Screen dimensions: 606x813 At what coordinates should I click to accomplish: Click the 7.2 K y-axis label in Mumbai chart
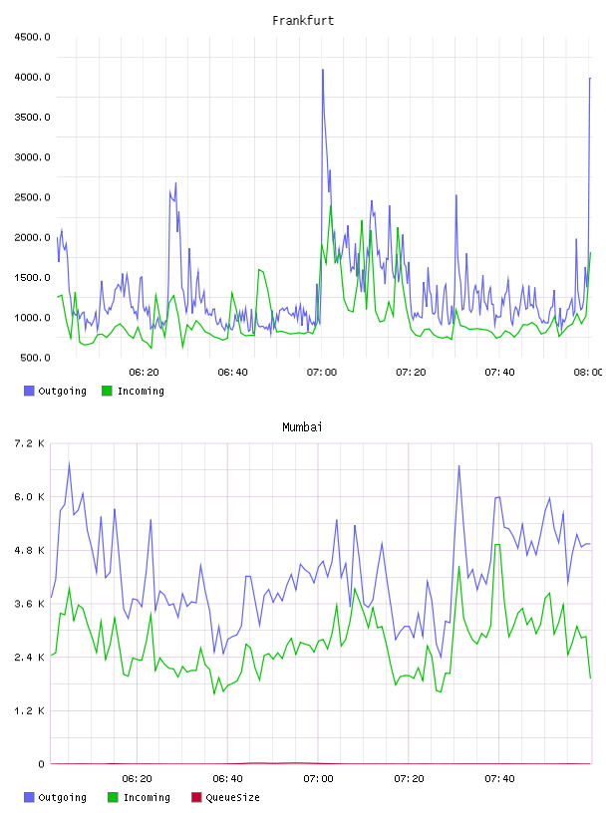tap(29, 443)
